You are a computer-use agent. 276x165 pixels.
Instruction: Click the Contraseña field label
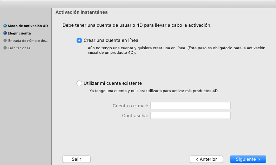pyautogui.click(x=135, y=115)
